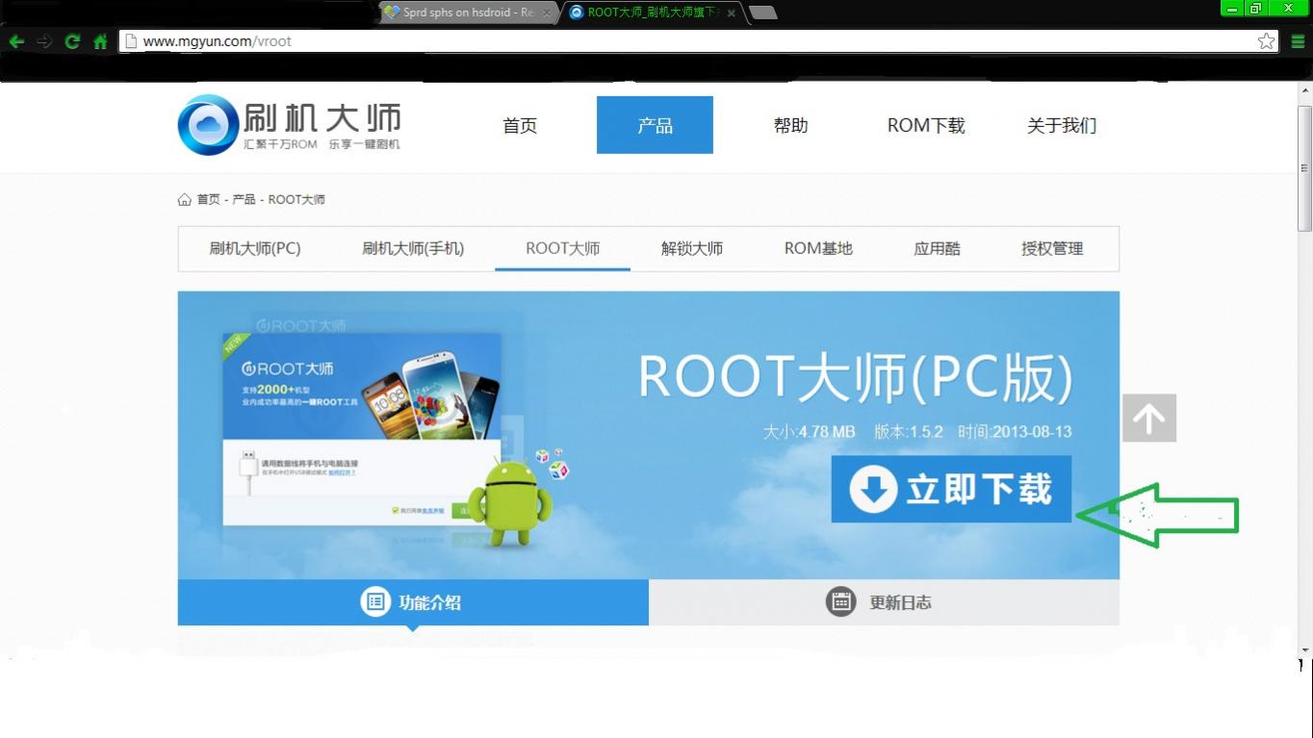This screenshot has width=1313, height=738.
Task: Click the 首页 breadcrumb link
Action: (x=209, y=199)
